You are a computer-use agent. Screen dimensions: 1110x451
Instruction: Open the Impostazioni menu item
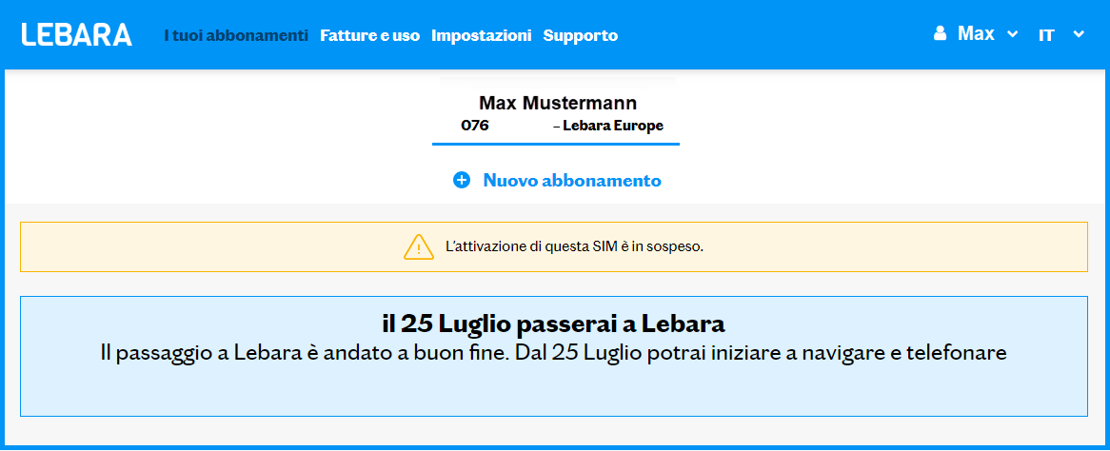(x=481, y=35)
